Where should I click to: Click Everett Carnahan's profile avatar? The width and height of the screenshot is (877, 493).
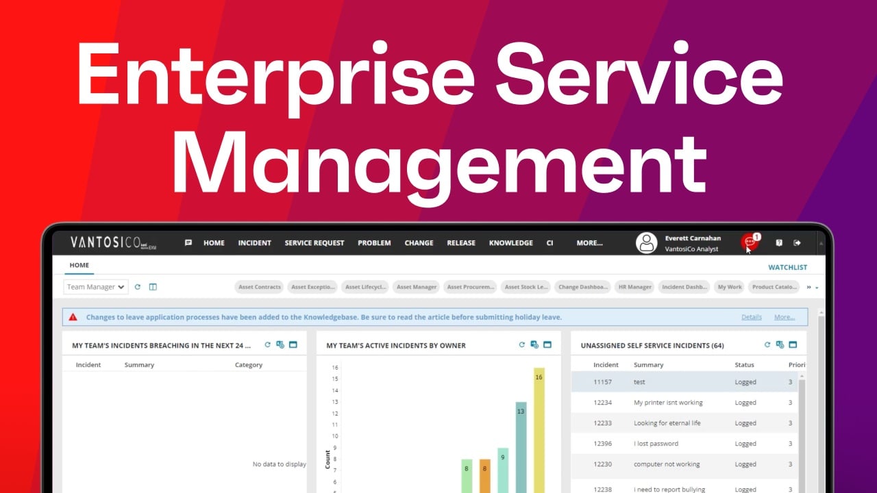pyautogui.click(x=646, y=243)
